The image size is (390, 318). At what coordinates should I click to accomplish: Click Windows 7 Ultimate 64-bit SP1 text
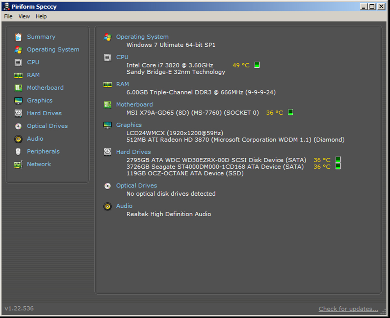coord(171,45)
